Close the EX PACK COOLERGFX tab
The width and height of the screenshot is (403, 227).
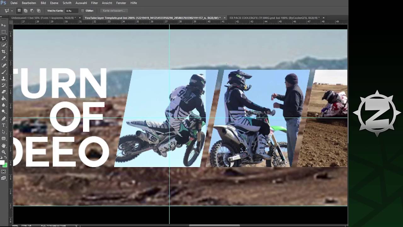[x=323, y=18]
